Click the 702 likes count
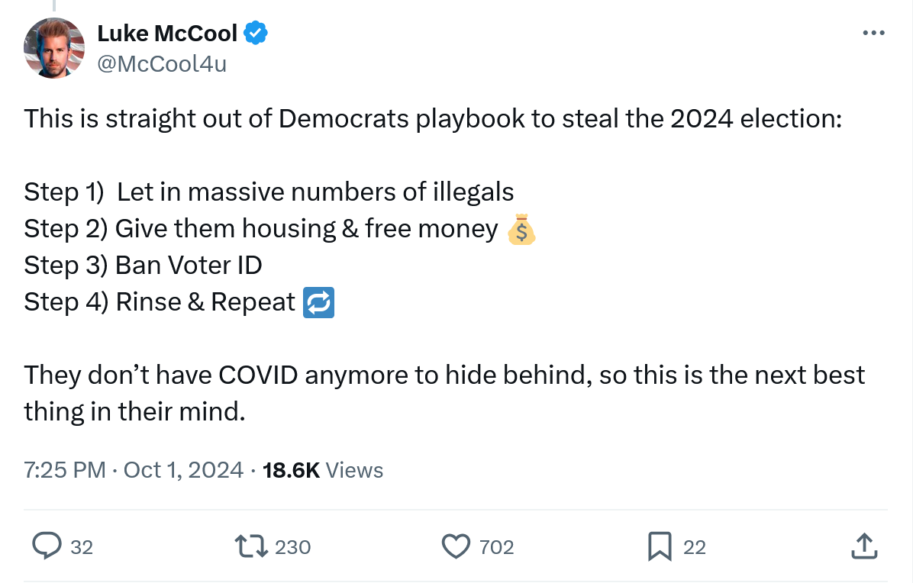This screenshot has width=913, height=583. [x=496, y=547]
